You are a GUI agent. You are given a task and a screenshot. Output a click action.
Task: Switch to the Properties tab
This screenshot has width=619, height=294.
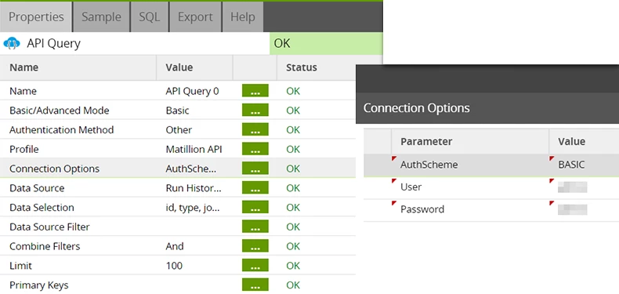click(x=36, y=17)
